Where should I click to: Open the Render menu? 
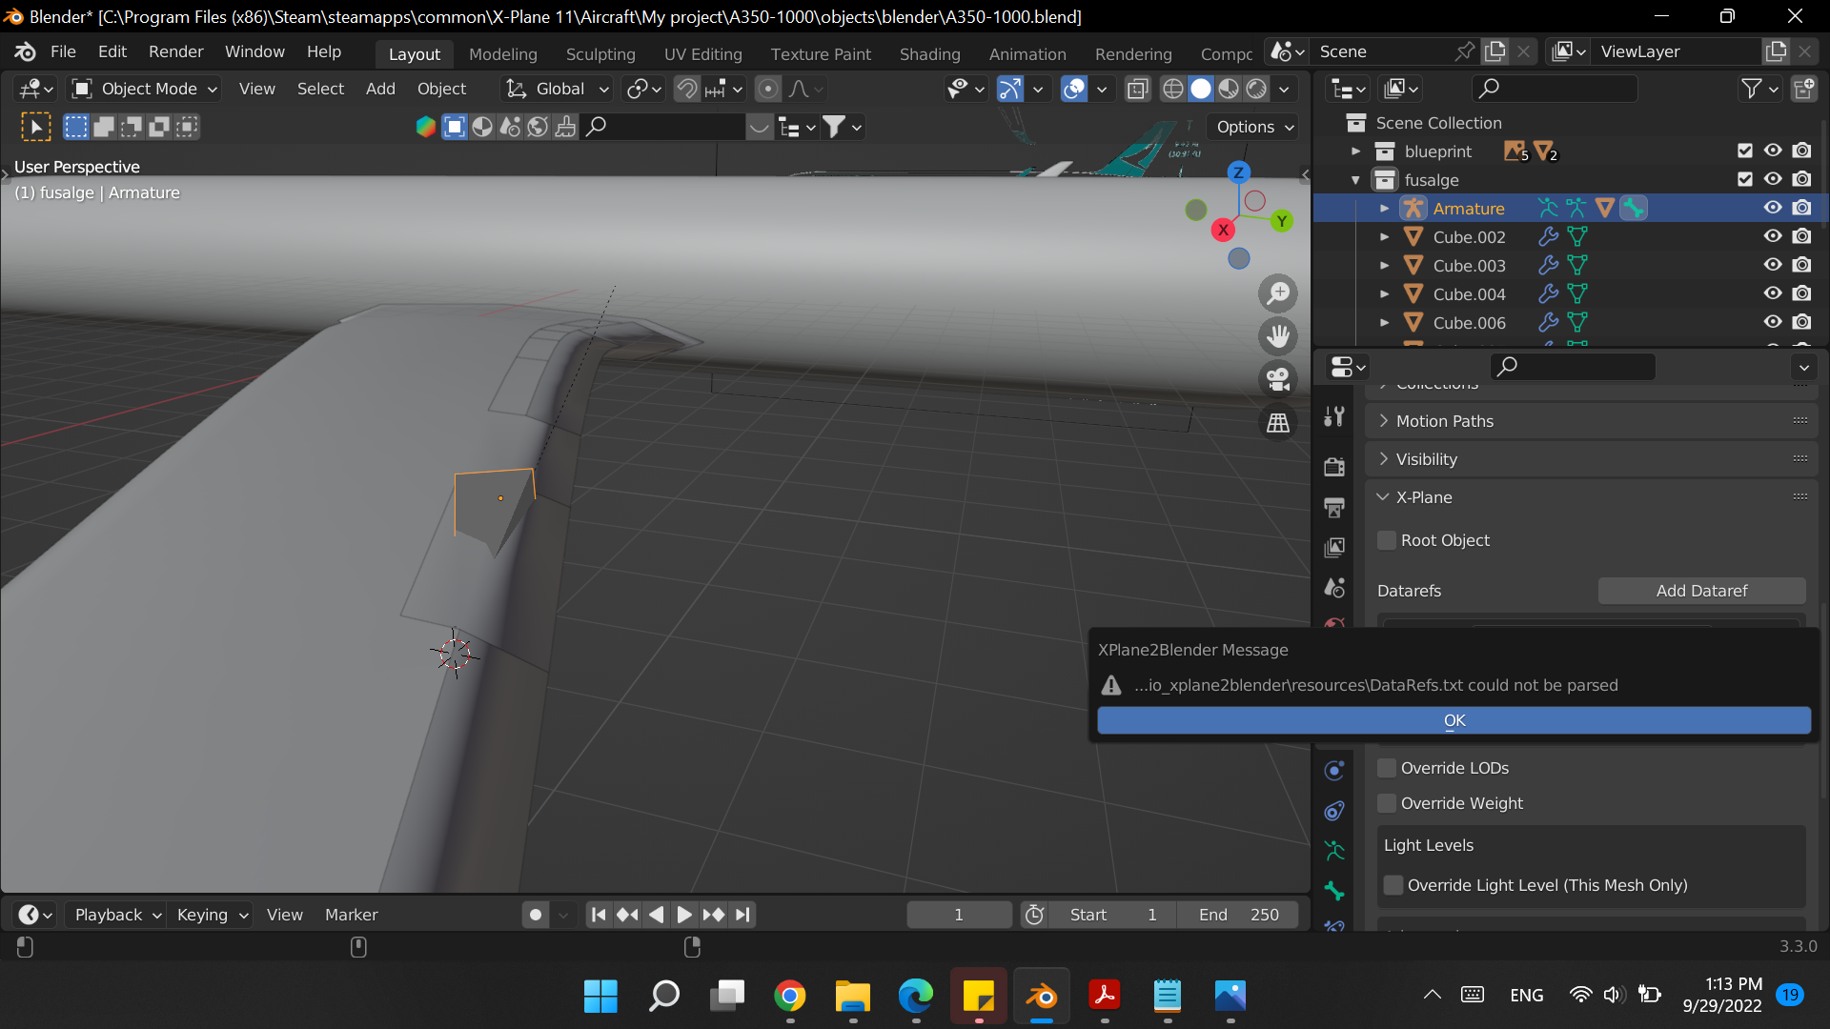[x=175, y=51]
